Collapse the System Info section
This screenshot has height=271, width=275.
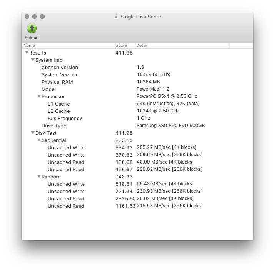click(x=33, y=60)
